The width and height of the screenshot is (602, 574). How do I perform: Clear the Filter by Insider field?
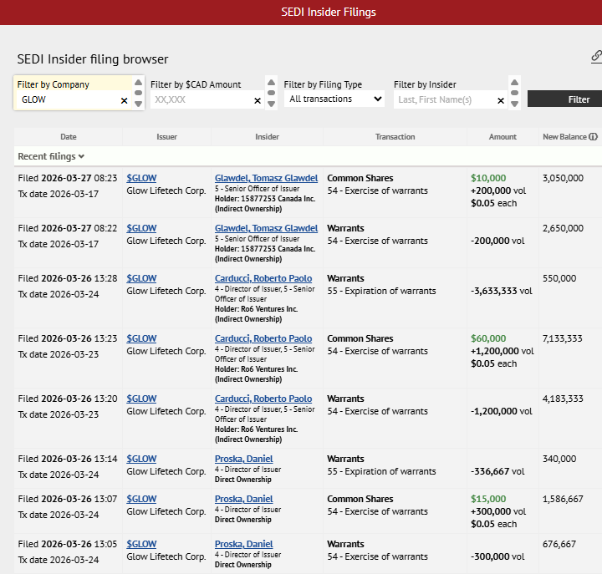tap(501, 100)
